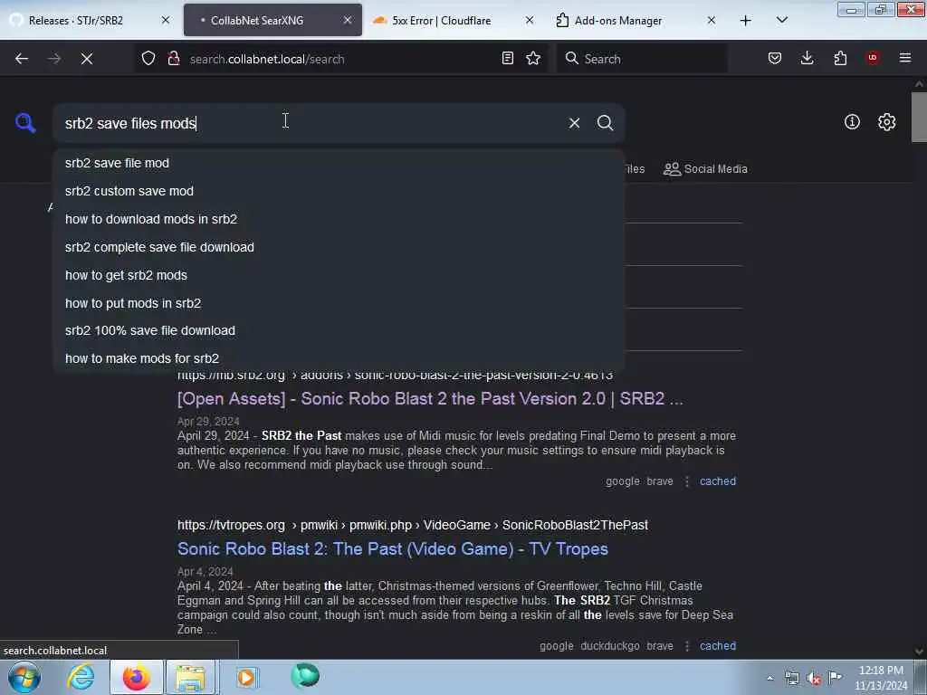Choose 'how to make mods for srb2'

(x=339, y=358)
